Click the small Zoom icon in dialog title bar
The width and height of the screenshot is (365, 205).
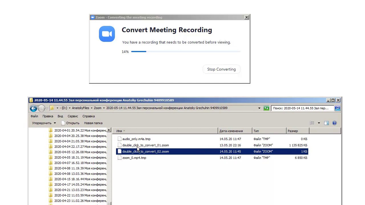coord(92,17)
